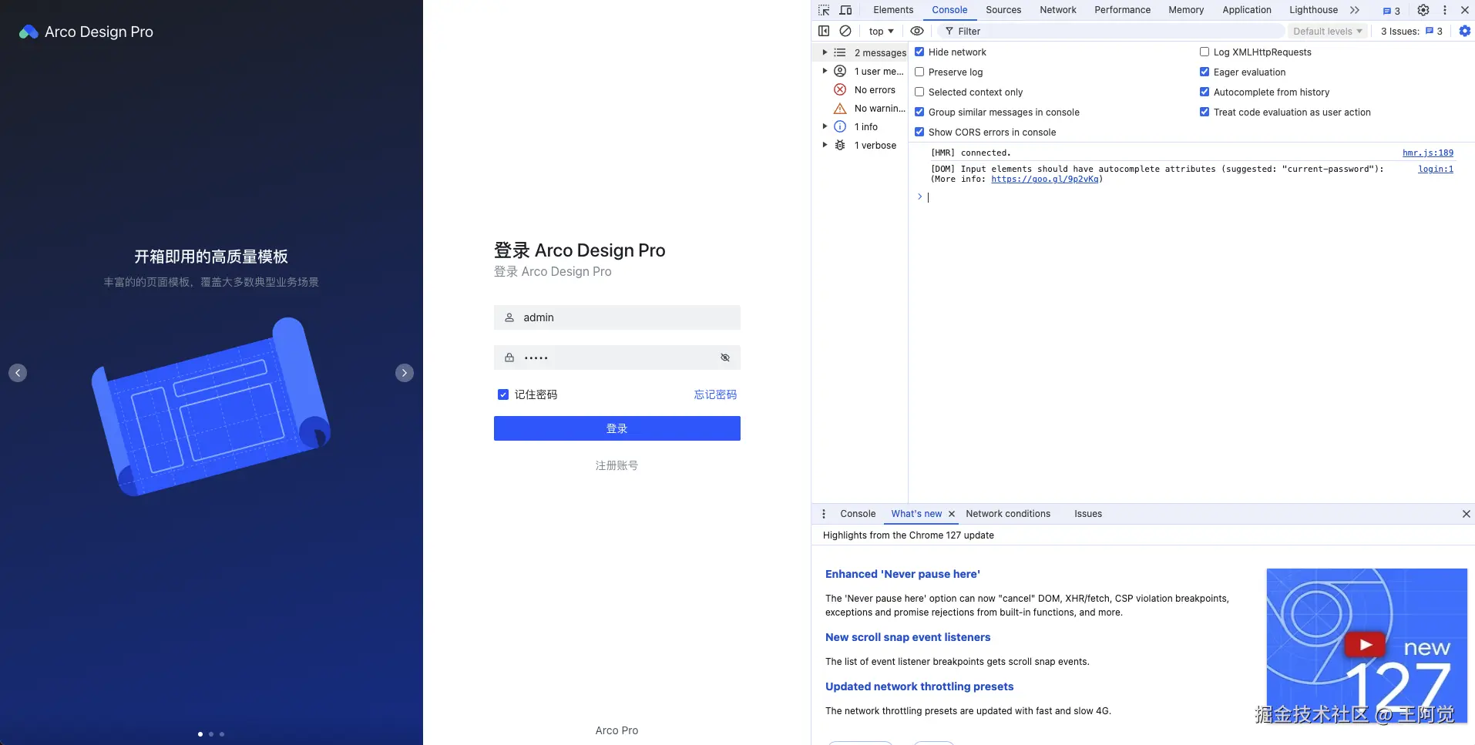Focus the password input field
The height and width of the screenshot is (745, 1475).
617,357
